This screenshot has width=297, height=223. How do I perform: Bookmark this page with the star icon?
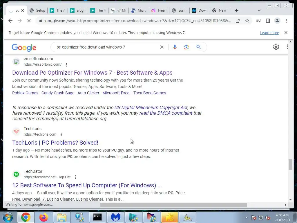pyautogui.click(x=247, y=21)
